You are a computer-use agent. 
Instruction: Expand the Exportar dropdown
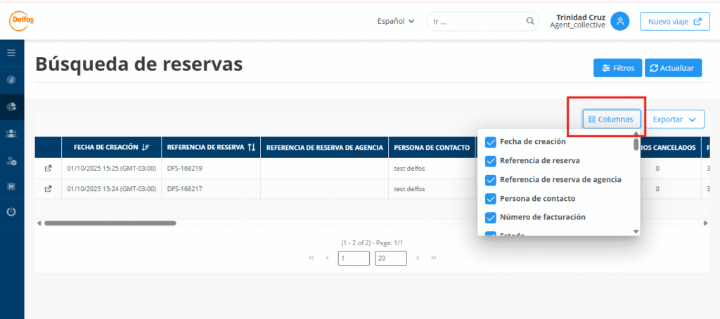675,119
